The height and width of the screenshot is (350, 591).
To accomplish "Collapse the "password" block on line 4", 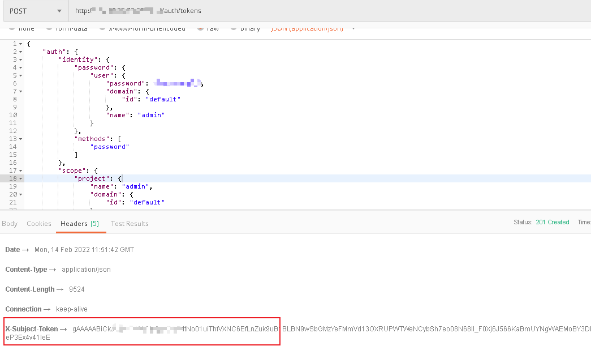I will pyautogui.click(x=20, y=67).
